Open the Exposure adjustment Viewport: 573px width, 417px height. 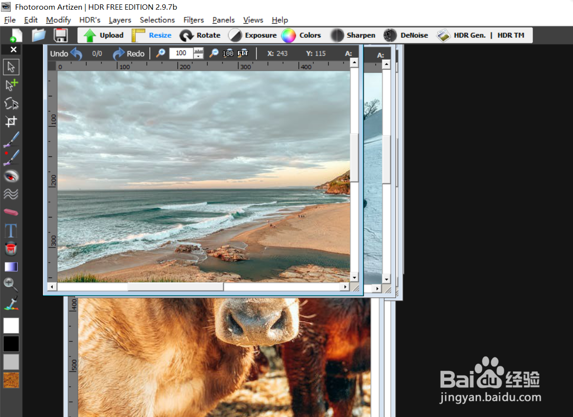tap(252, 35)
